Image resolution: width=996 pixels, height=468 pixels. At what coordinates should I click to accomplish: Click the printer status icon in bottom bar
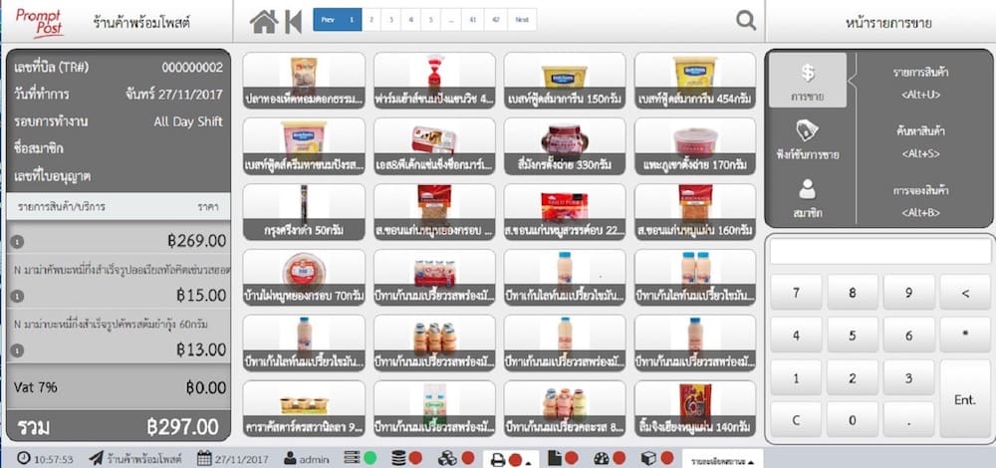click(499, 458)
